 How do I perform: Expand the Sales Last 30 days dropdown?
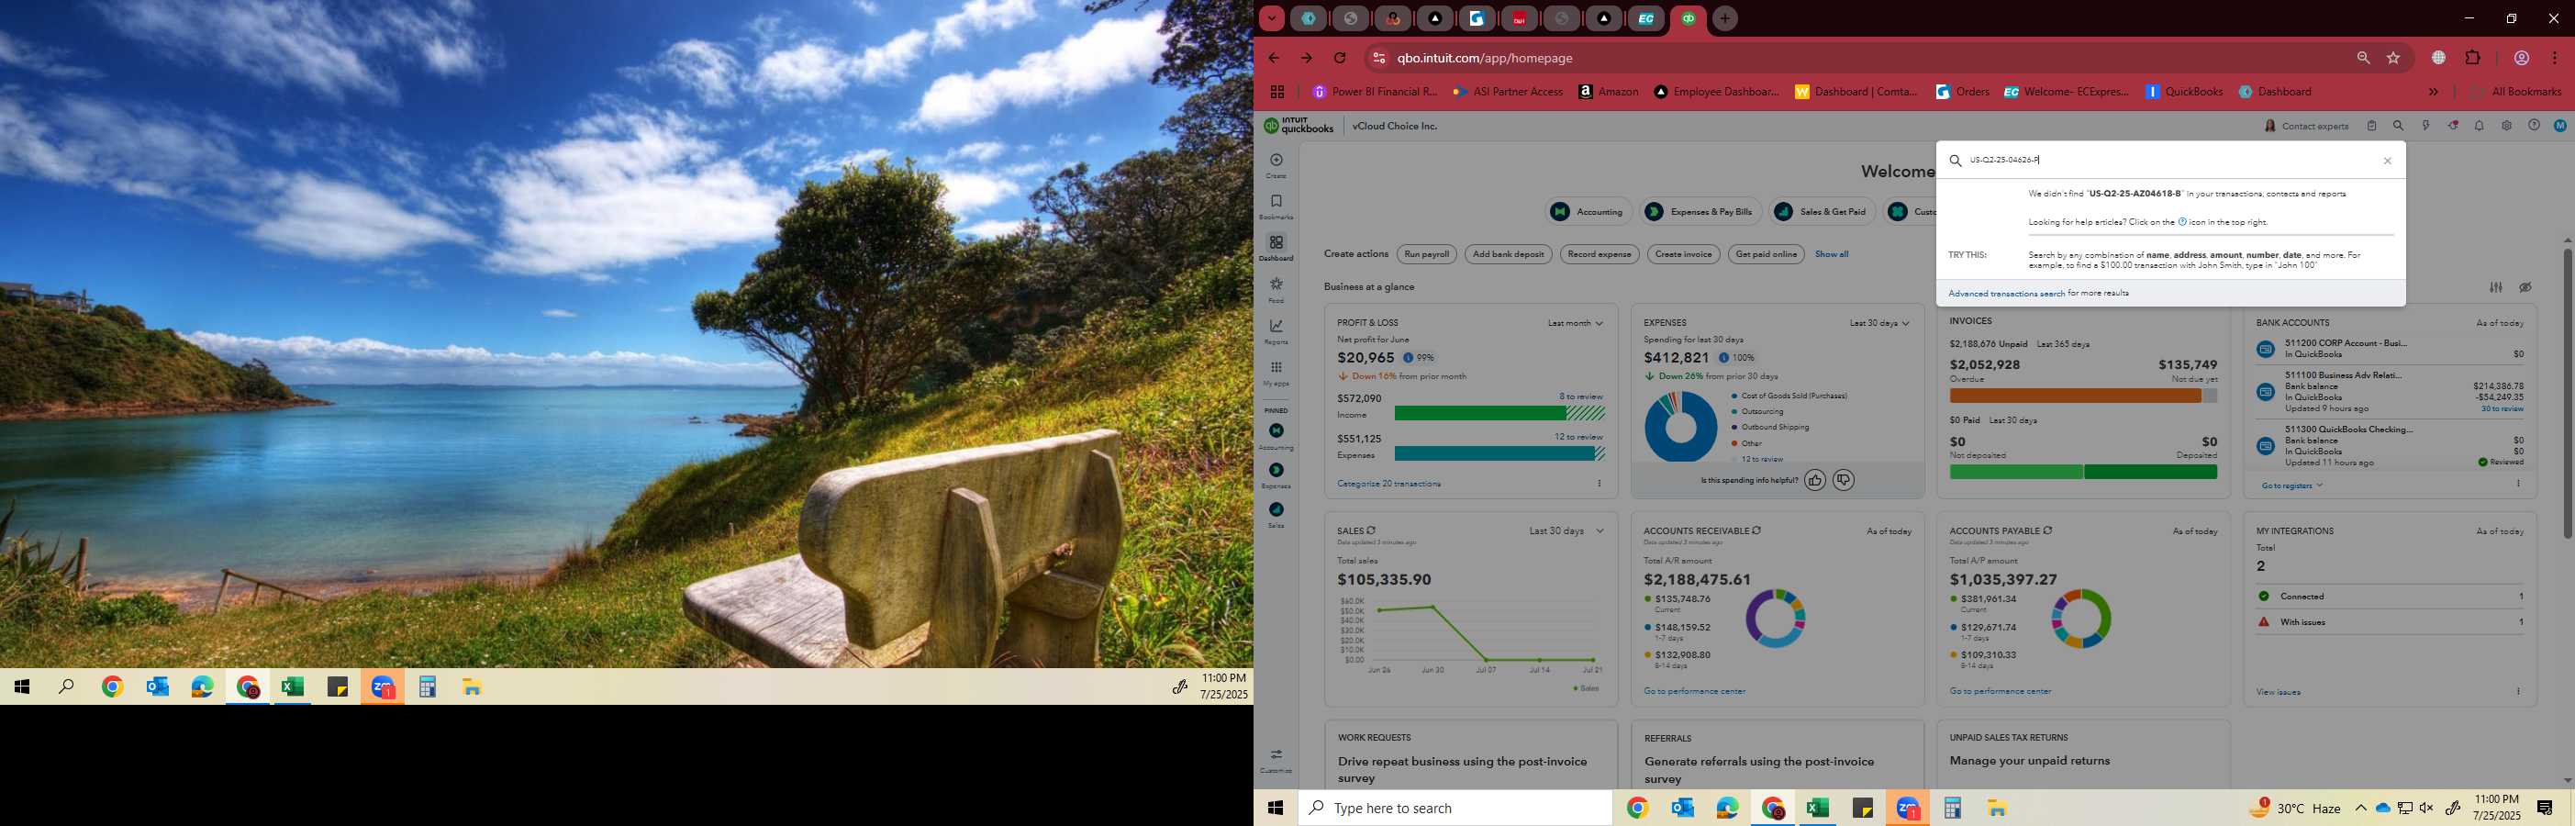1566,531
